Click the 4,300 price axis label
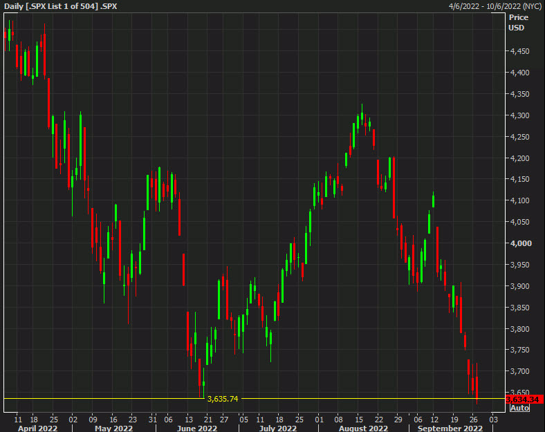The image size is (545, 432). coord(519,115)
